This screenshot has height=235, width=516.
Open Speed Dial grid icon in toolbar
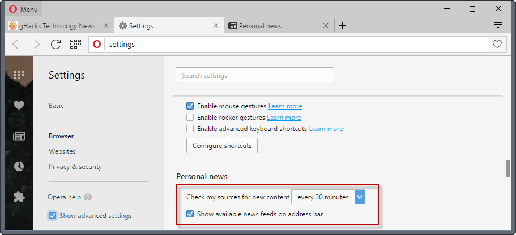[76, 44]
